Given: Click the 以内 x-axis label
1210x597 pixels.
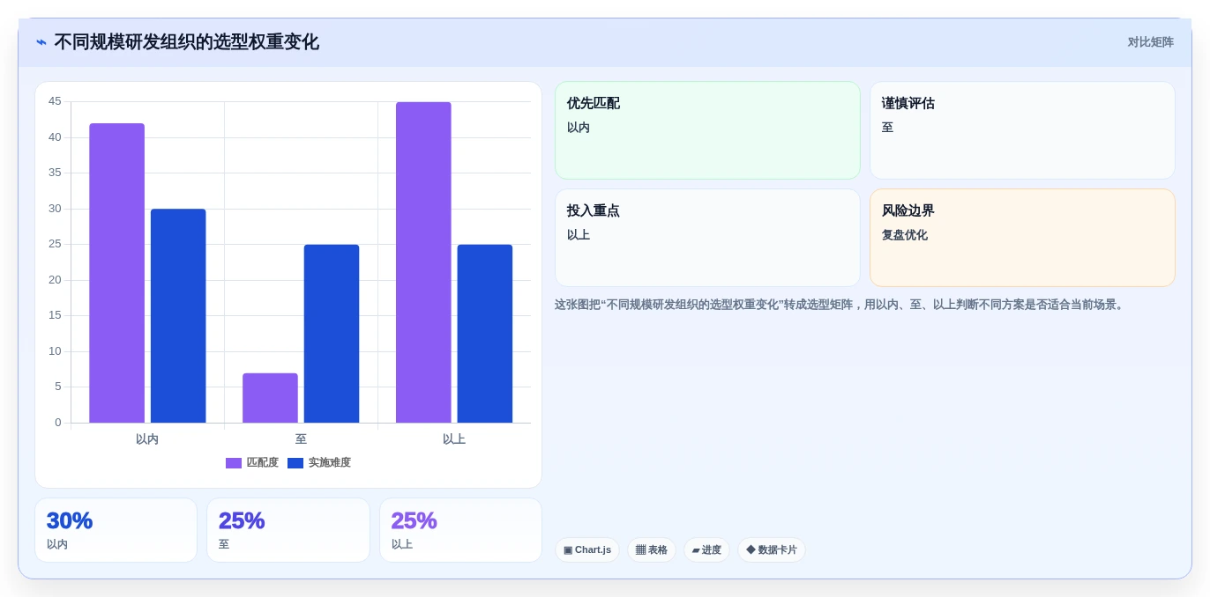Looking at the screenshot, I should 147,439.
